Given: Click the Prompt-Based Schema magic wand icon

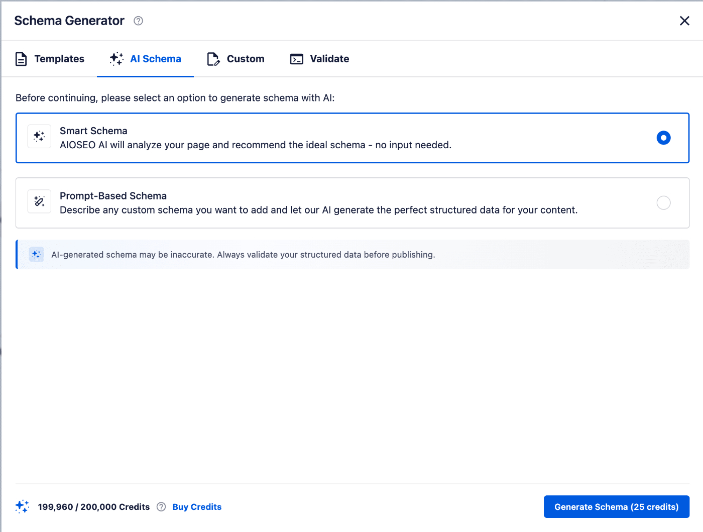Looking at the screenshot, I should coord(39,201).
